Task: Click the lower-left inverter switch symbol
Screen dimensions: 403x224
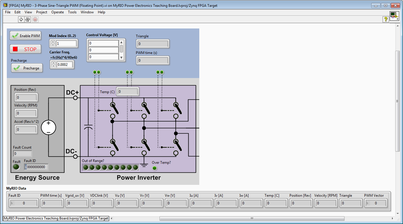Action: pos(114,147)
